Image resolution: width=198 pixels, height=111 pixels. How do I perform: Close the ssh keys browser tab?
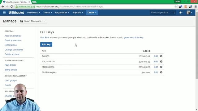29,2
